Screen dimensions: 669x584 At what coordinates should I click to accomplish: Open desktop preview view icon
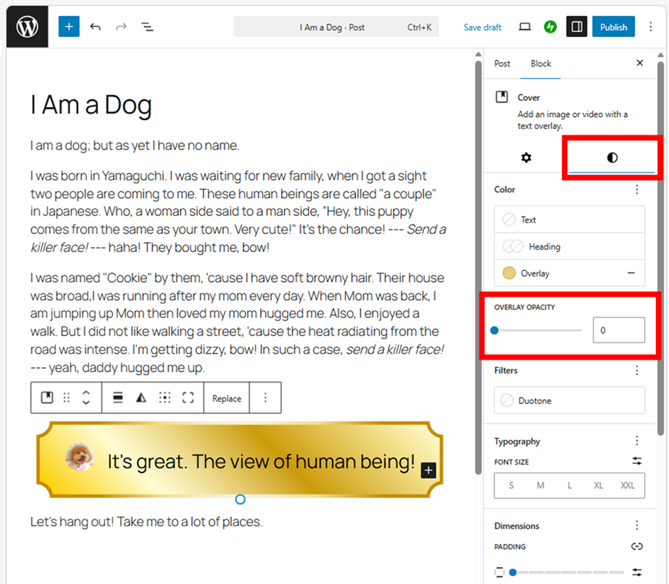pos(525,27)
